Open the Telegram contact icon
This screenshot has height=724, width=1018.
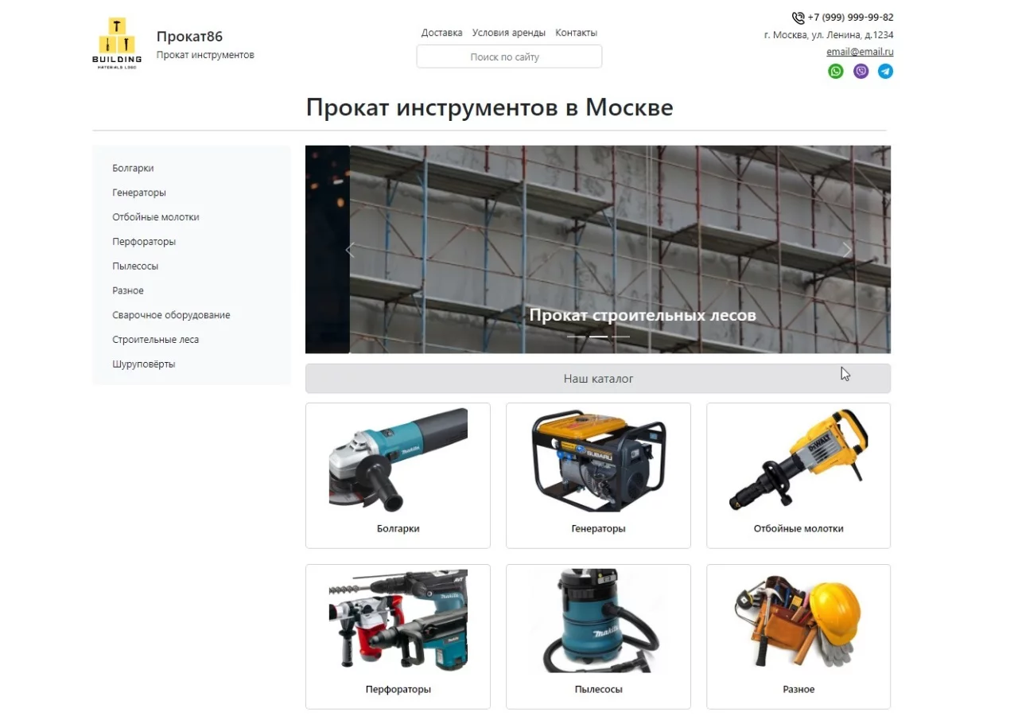click(x=885, y=72)
